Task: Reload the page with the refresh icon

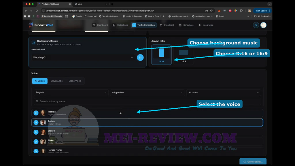Action: 37,11
